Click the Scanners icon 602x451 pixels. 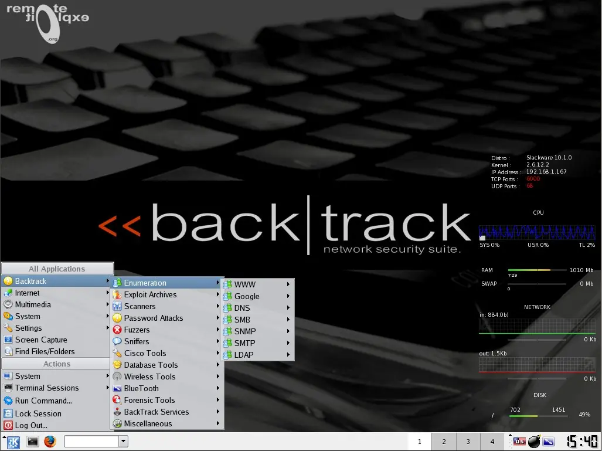pyautogui.click(x=117, y=307)
